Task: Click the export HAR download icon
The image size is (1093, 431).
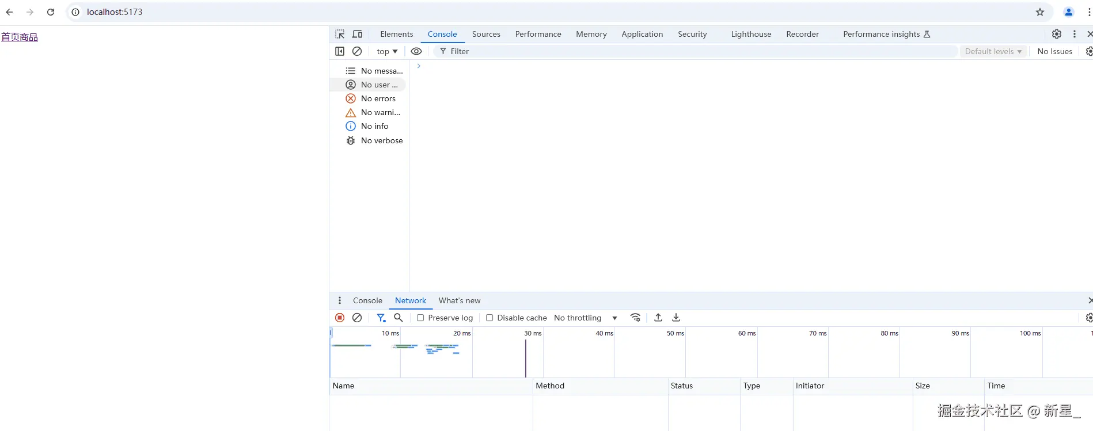Action: pyautogui.click(x=676, y=318)
